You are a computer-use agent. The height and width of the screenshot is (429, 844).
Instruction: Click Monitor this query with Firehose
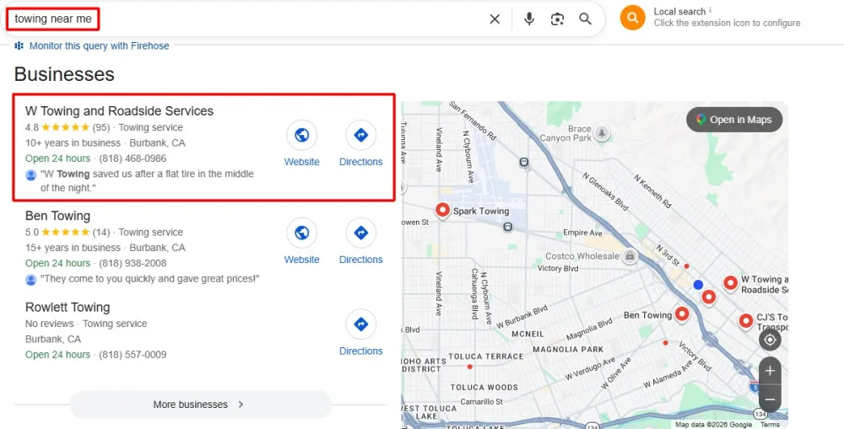point(99,46)
